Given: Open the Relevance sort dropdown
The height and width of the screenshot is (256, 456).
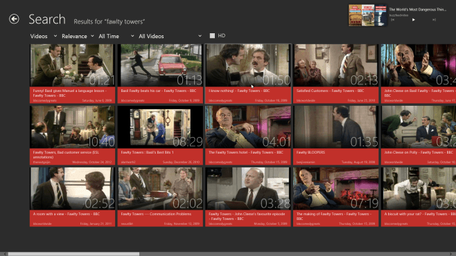Looking at the screenshot, I should [x=78, y=36].
